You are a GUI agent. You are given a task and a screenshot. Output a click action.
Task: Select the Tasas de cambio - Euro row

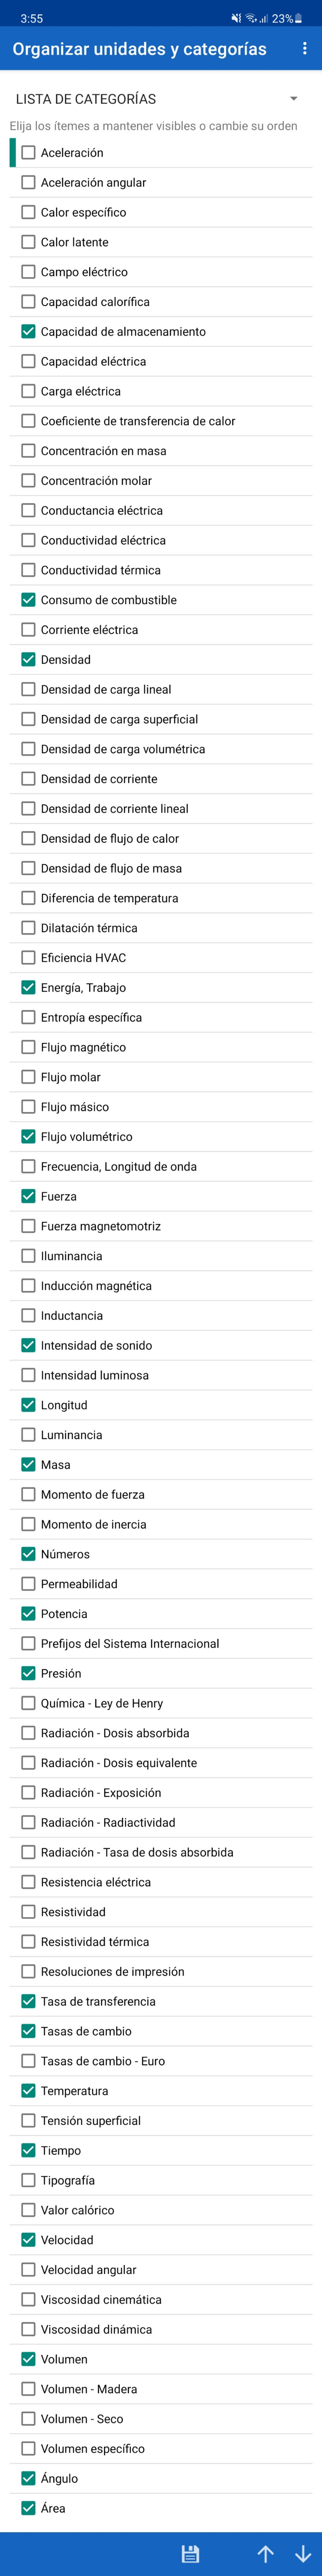[x=161, y=2060]
